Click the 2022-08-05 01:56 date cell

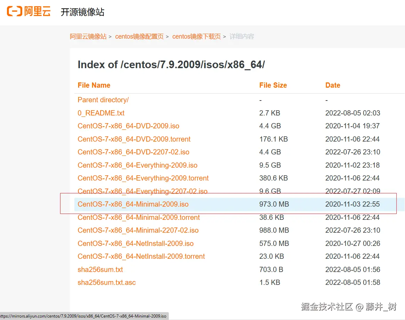tap(353, 270)
